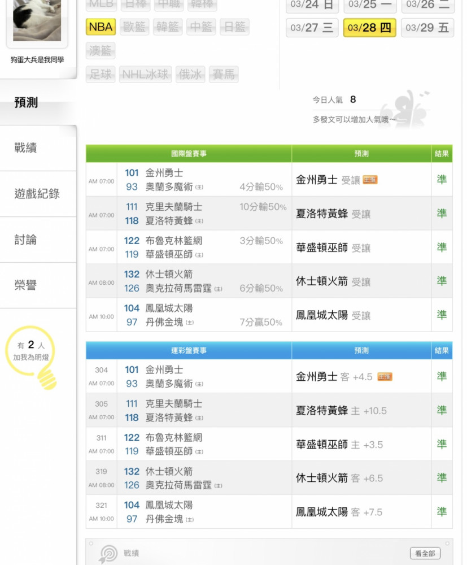Open the user avatar cat photo
The image size is (467, 565).
(37, 20)
